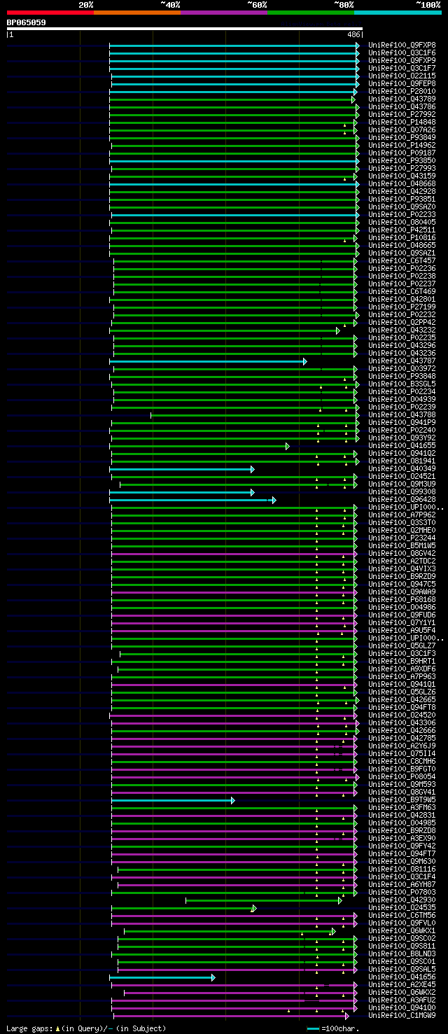Click the UniRef100_P27992 label
448x1034 pixels.
[402, 114]
